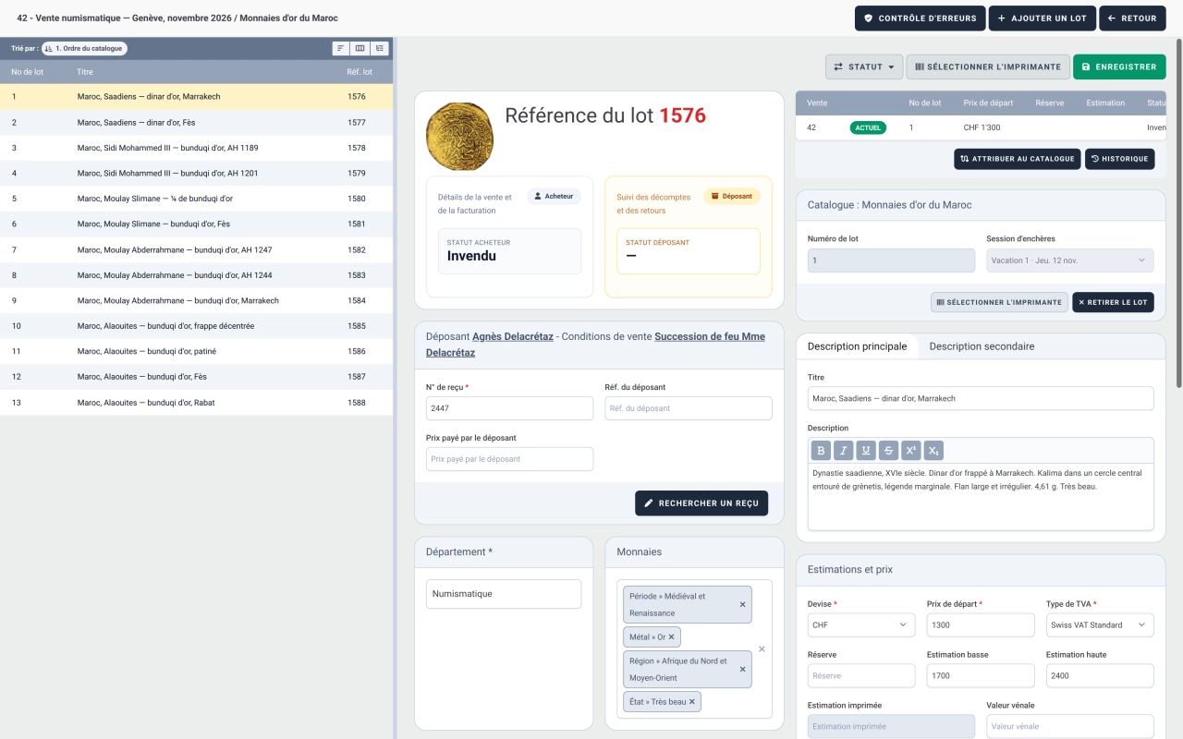Switch to Description secondaire tab
The height and width of the screenshot is (739, 1183).
982,346
